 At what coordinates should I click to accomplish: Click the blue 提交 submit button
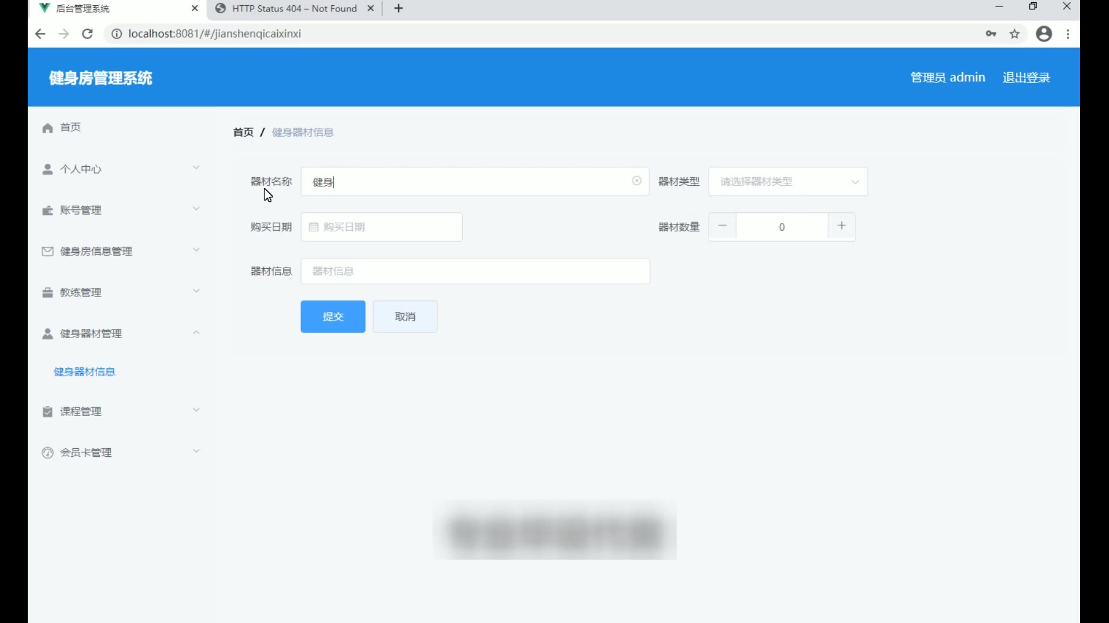pos(333,317)
